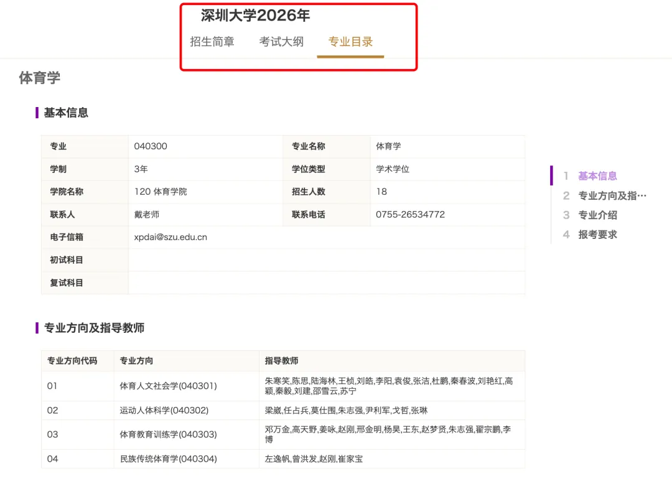Screen dimensions: 672x481
Task: Click the 体育学 page heading
Action: coord(39,78)
